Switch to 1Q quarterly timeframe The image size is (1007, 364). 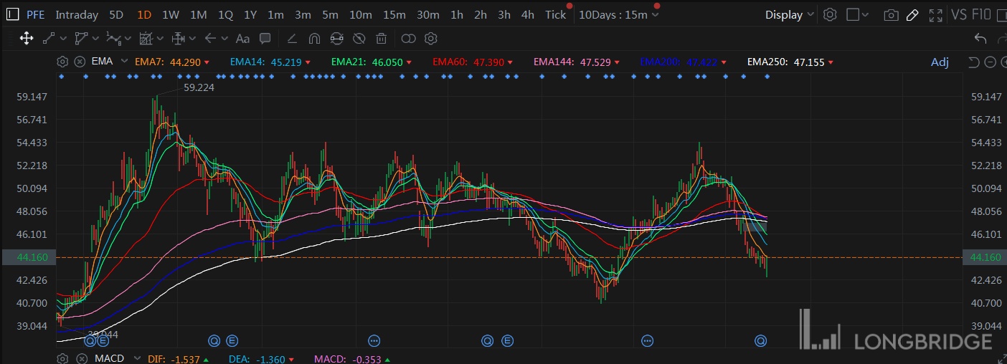coord(225,14)
